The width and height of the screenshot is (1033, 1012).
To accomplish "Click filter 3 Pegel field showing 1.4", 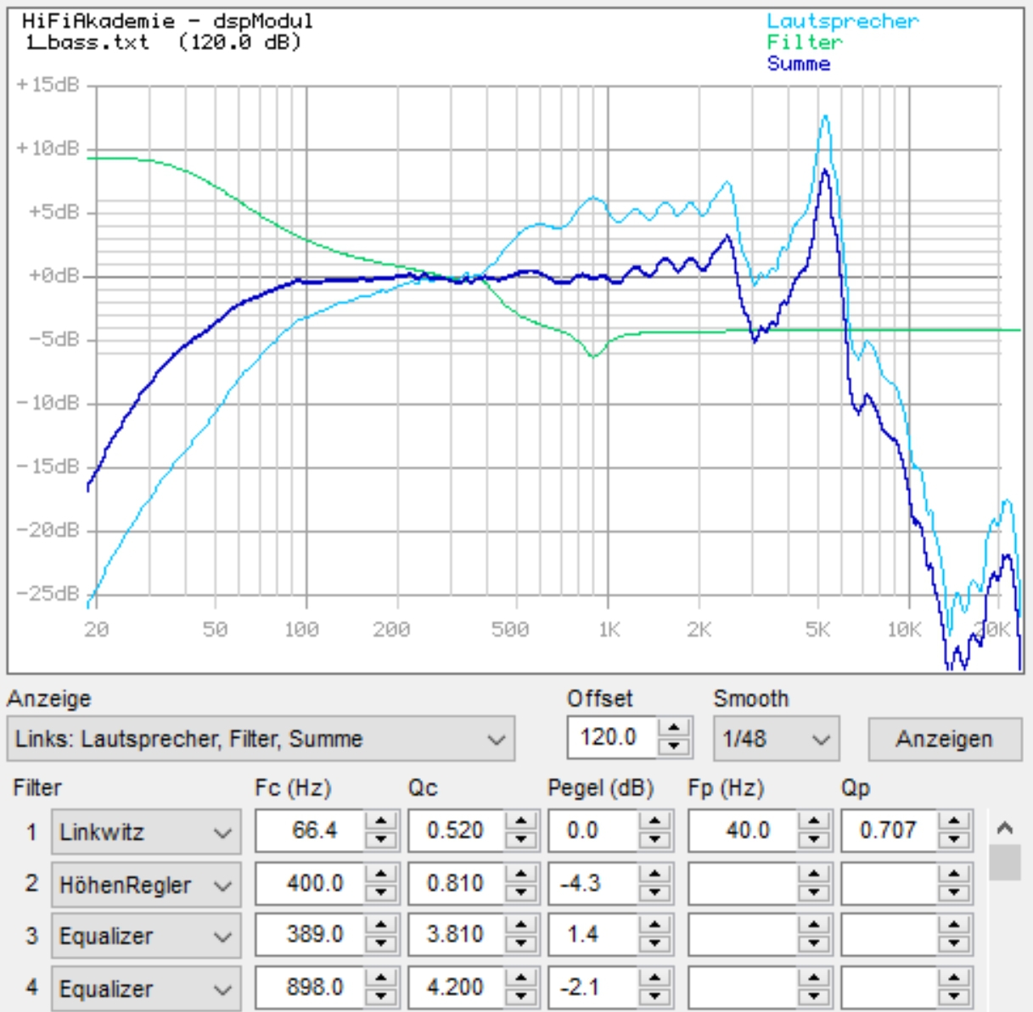I will tap(592, 936).
